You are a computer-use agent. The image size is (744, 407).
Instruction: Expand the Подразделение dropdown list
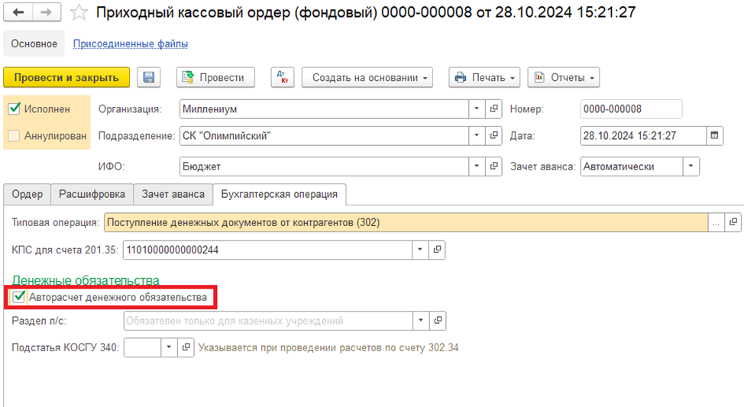point(477,136)
